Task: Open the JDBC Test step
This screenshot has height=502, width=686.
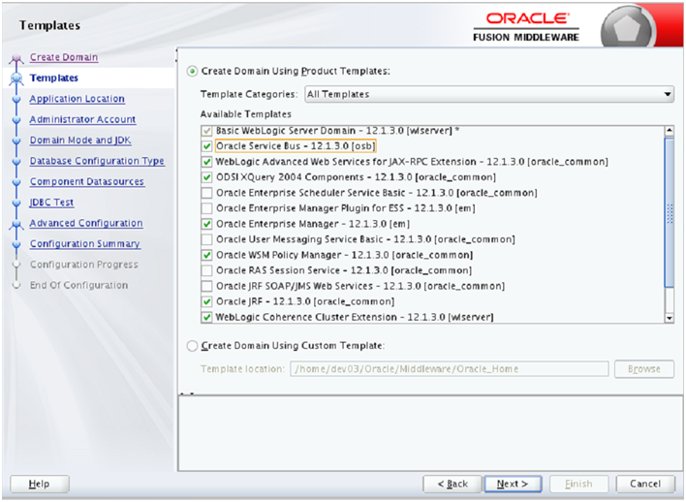Action: 51,203
